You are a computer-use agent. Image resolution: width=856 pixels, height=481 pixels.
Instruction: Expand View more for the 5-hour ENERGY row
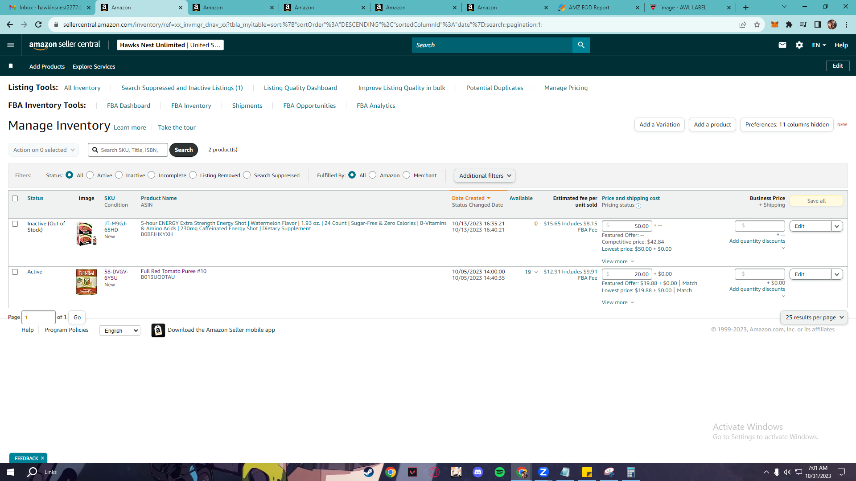click(618, 262)
